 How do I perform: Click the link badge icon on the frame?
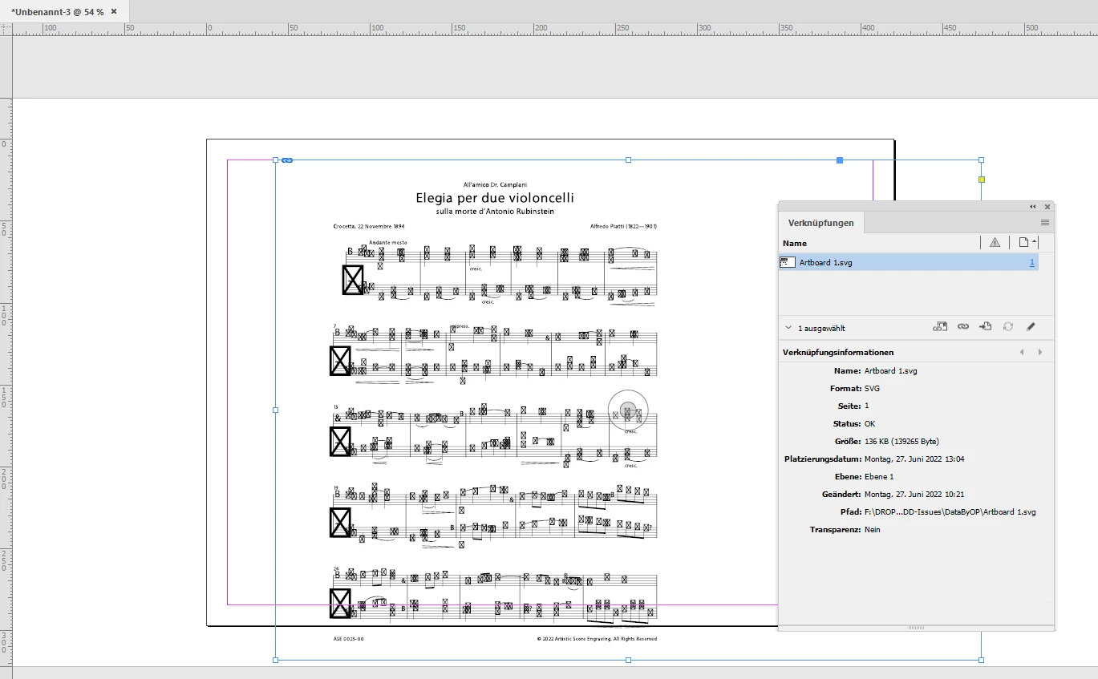click(x=287, y=160)
